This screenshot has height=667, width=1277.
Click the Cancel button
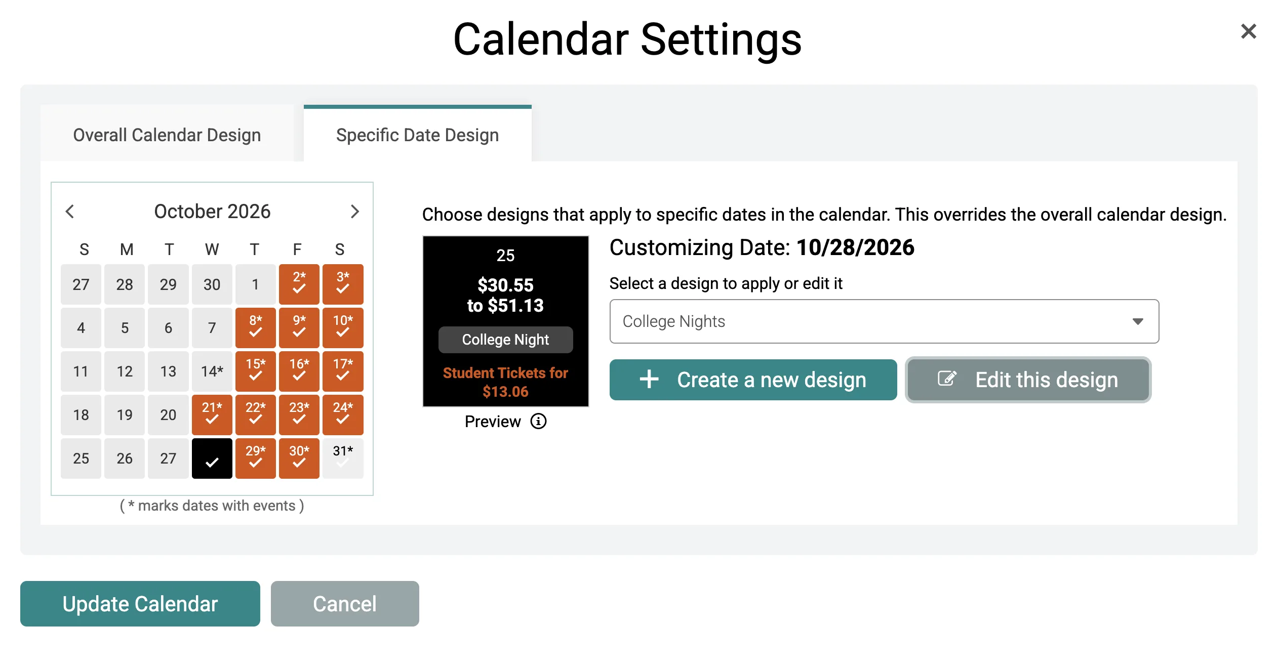(345, 604)
